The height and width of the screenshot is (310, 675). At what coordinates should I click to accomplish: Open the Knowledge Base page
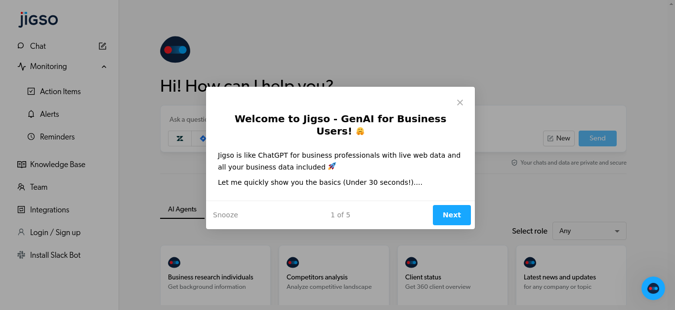pos(57,164)
